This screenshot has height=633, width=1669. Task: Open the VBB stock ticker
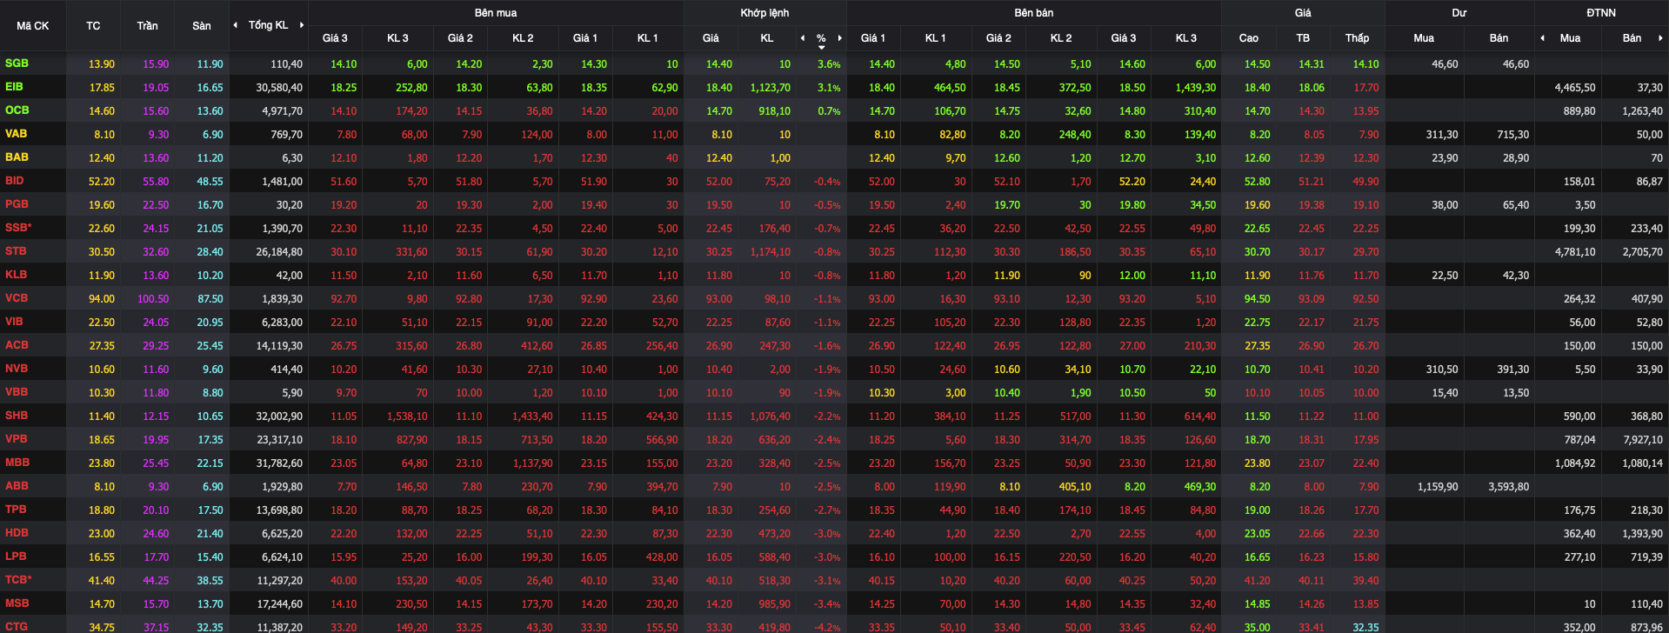(x=17, y=392)
